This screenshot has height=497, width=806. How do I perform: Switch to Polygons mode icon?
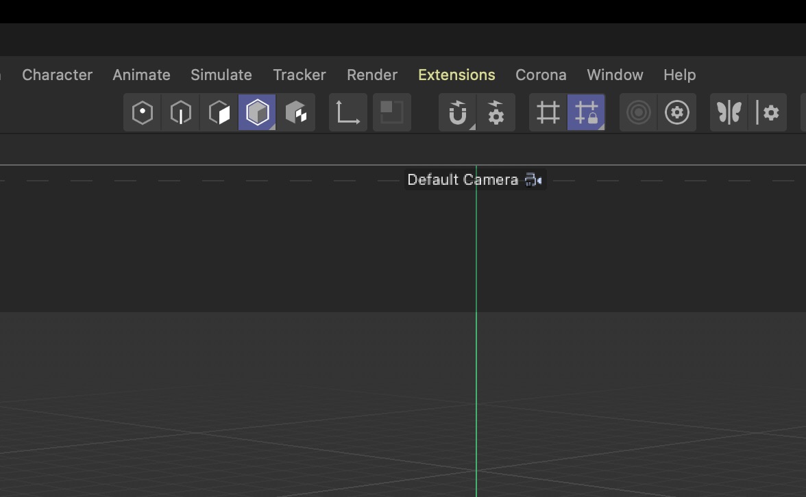coord(219,112)
